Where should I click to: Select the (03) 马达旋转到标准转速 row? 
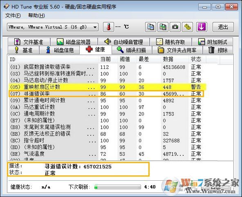click(x=107, y=74)
